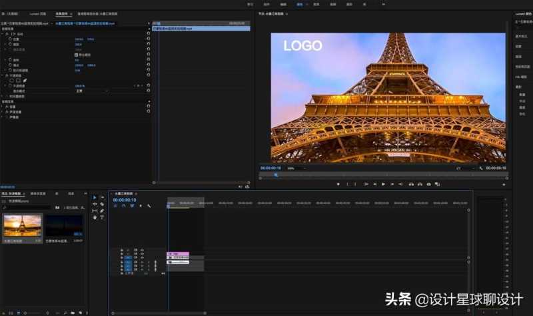Click the Type tool below the Pen tool
Viewport: 533px width, 316px height.
(x=101, y=217)
